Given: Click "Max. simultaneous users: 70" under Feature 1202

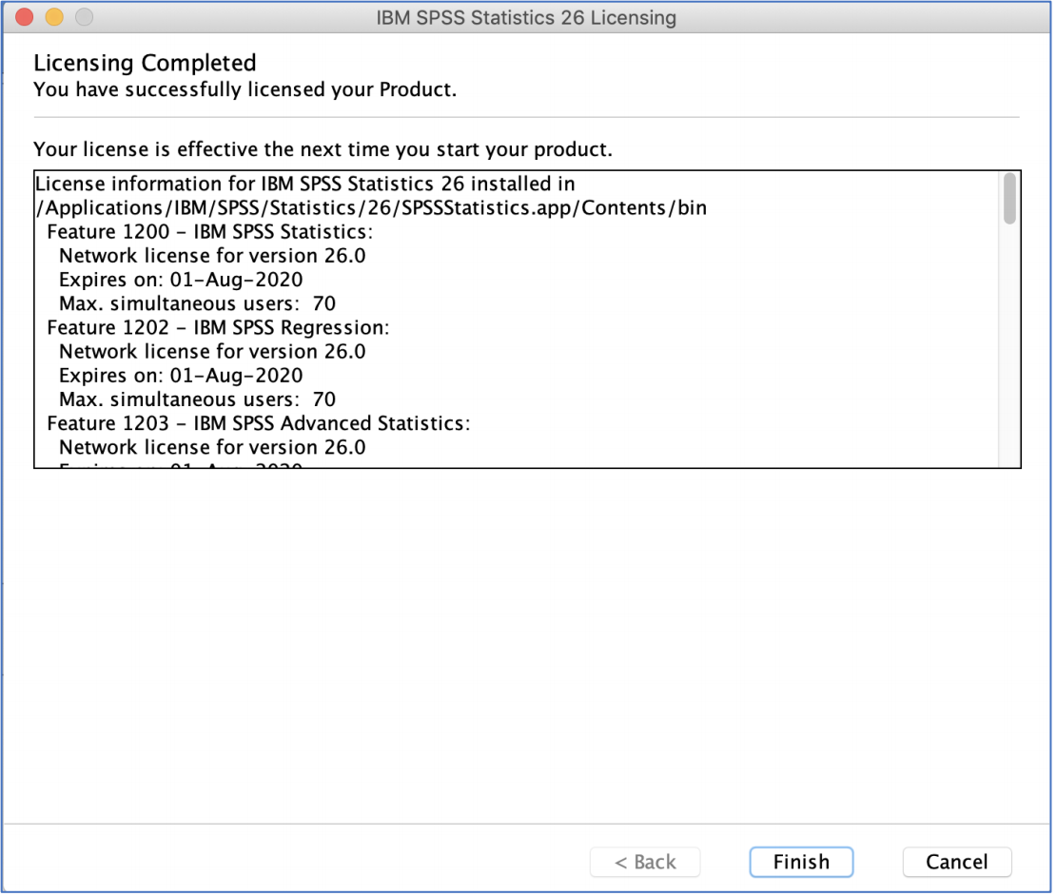Looking at the screenshot, I should coord(198,400).
